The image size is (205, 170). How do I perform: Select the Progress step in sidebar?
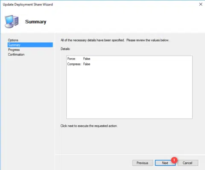click(14, 50)
